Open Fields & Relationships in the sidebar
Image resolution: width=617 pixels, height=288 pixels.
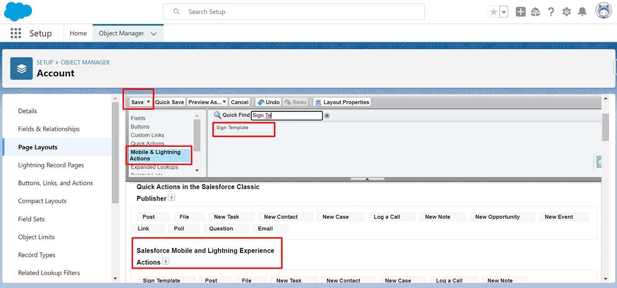[x=49, y=129]
